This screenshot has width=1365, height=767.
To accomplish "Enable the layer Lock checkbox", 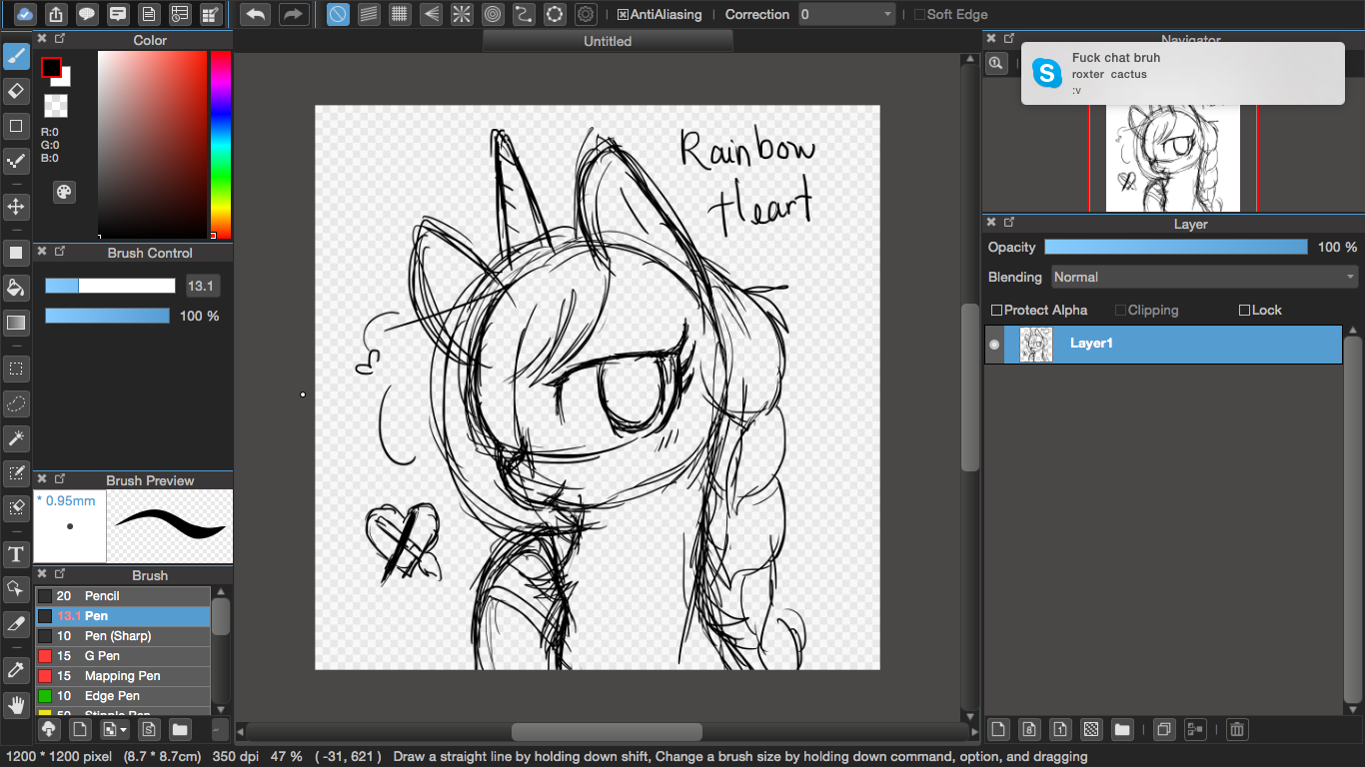I will [1244, 311].
